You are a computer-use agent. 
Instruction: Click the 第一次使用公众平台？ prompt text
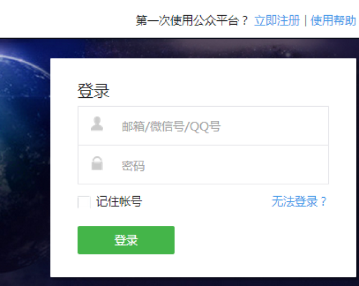pyautogui.click(x=192, y=21)
